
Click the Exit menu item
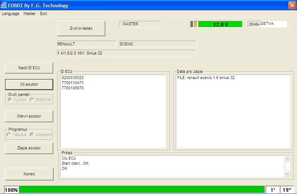tap(43, 14)
